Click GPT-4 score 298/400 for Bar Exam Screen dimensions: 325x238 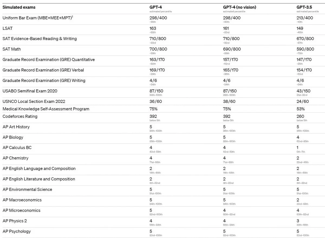click(x=158, y=18)
